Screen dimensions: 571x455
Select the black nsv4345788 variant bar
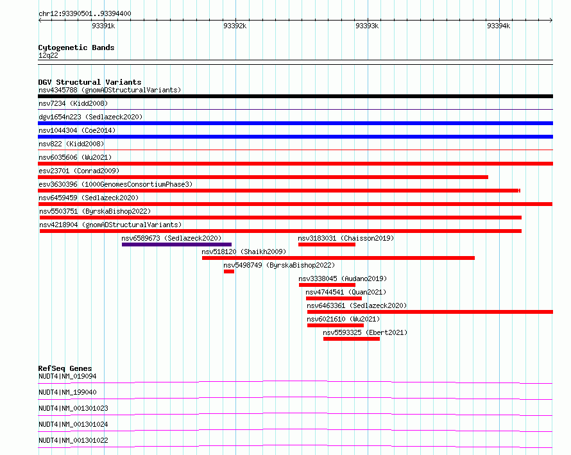pos(295,96)
